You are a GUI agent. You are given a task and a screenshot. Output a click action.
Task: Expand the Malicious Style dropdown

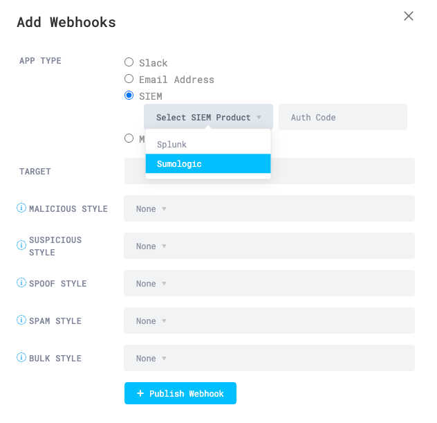click(269, 208)
